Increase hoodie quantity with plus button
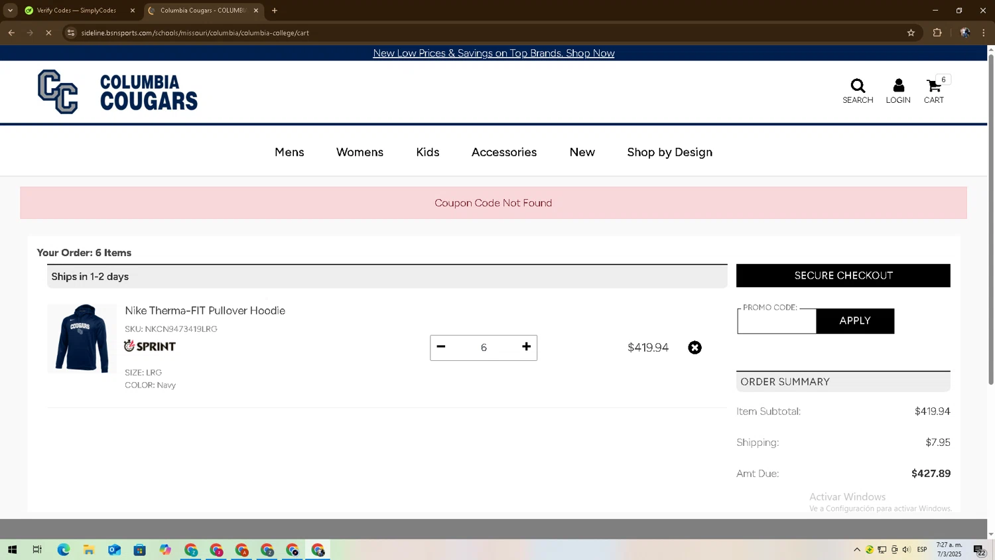 coord(526,347)
